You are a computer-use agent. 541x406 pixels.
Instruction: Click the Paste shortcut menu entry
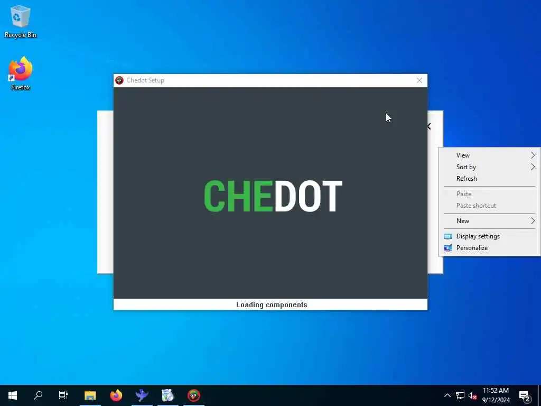(x=489, y=206)
